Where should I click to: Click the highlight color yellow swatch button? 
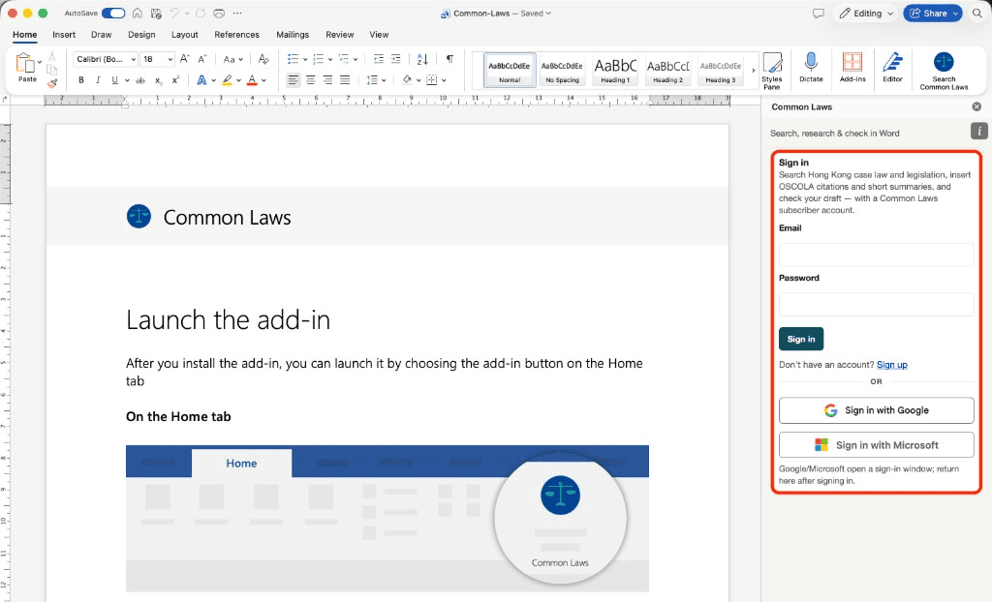coord(227,80)
